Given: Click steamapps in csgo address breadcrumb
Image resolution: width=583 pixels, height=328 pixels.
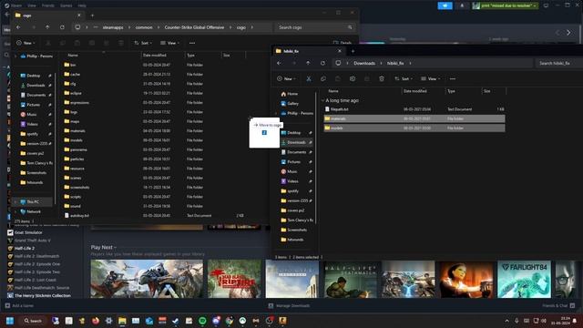Looking at the screenshot, I should pyautogui.click(x=113, y=27).
